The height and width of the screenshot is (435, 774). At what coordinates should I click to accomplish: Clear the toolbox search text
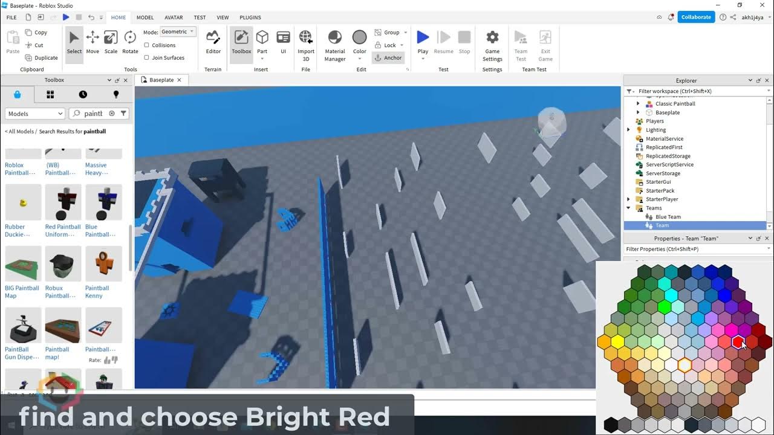[x=112, y=114]
